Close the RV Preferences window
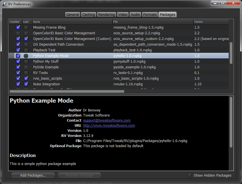This screenshot has height=184, width=242. pos(233,3)
